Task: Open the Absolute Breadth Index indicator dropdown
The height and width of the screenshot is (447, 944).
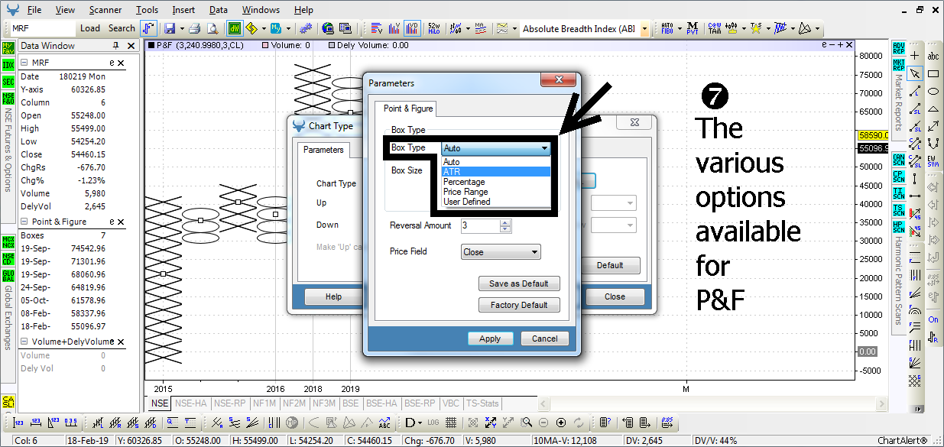Action: [x=645, y=29]
